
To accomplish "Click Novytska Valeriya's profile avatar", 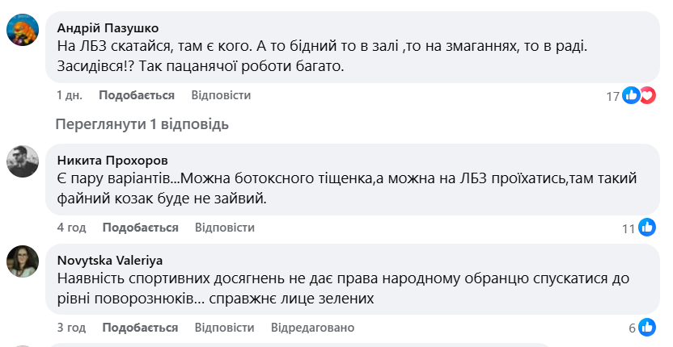I will (x=23, y=261).
